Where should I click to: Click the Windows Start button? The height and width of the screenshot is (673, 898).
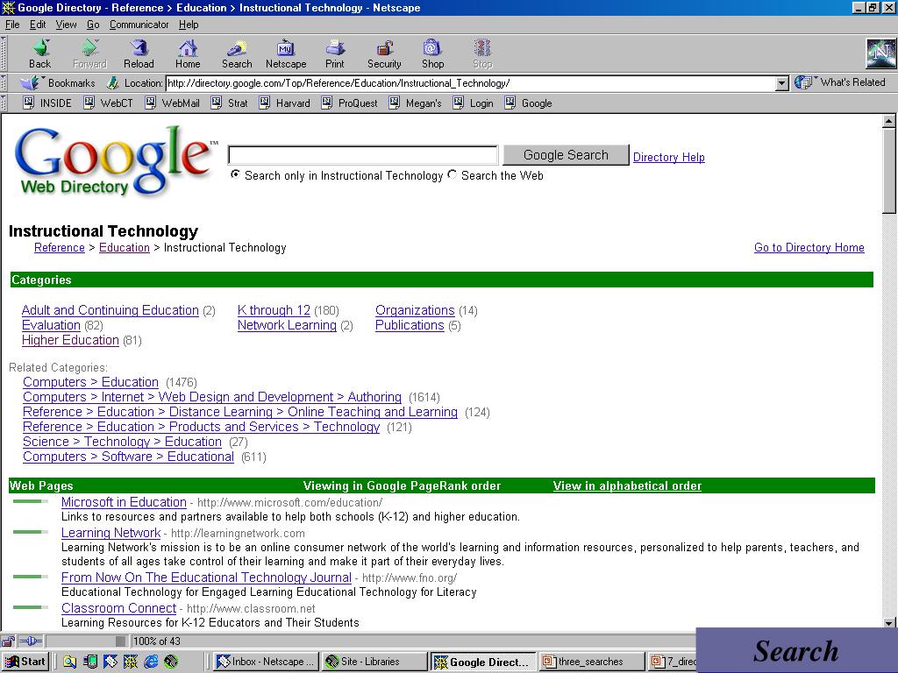[25, 662]
